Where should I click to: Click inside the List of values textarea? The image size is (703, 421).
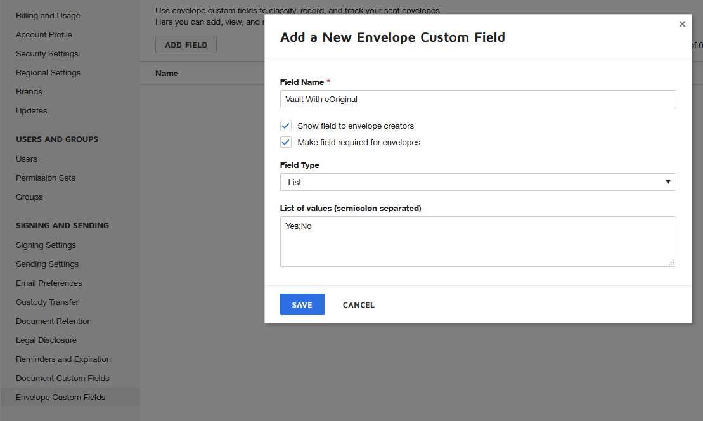click(x=478, y=241)
